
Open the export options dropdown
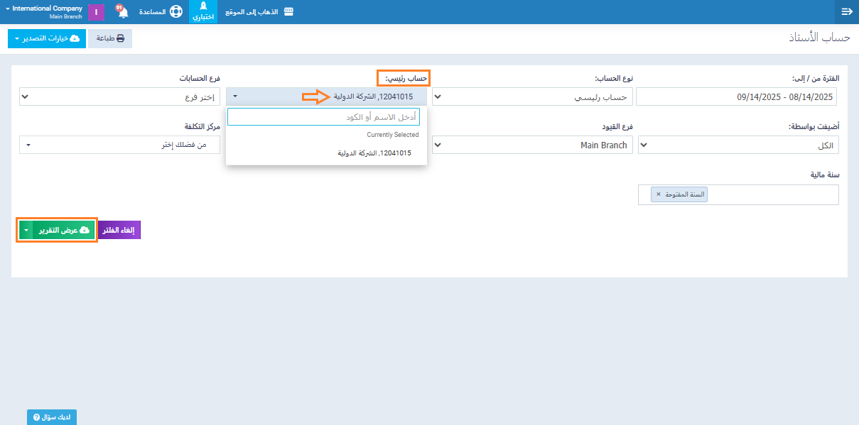pyautogui.click(x=47, y=38)
